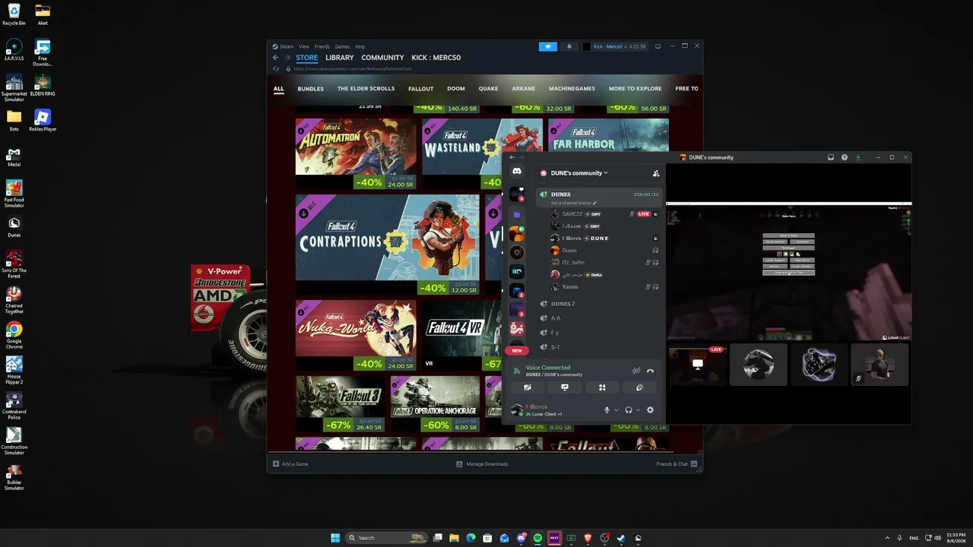Switch to the LIBRARY tab in Steam
The image size is (973, 547).
point(340,58)
